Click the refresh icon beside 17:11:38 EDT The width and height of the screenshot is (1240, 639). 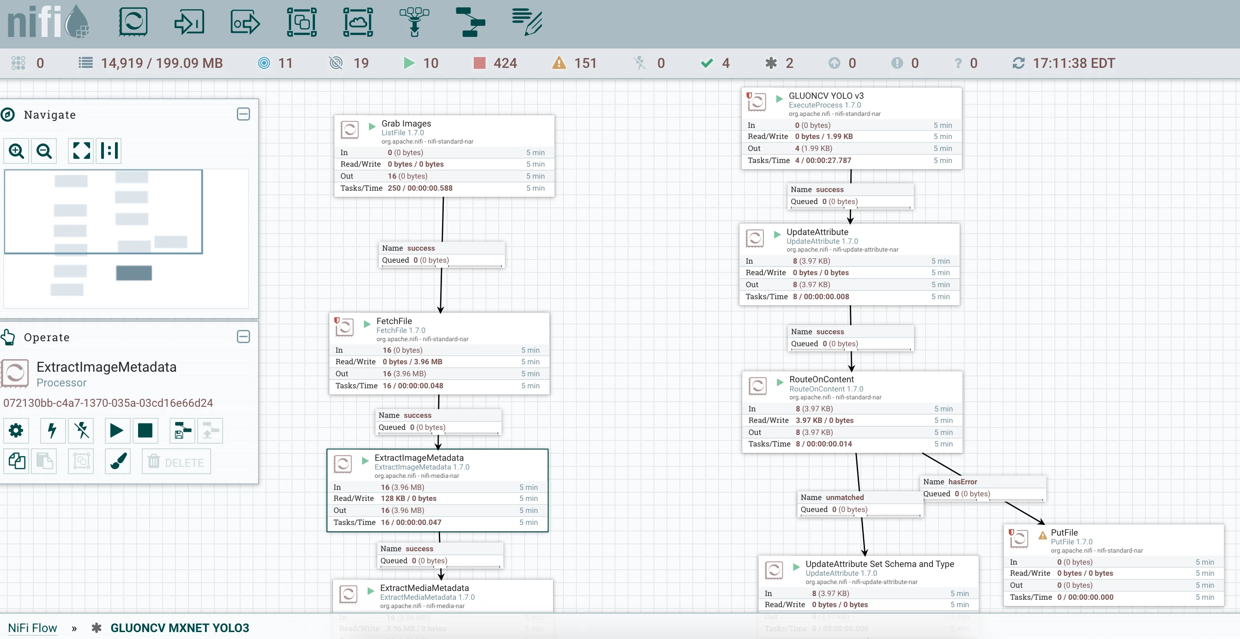tap(1019, 63)
